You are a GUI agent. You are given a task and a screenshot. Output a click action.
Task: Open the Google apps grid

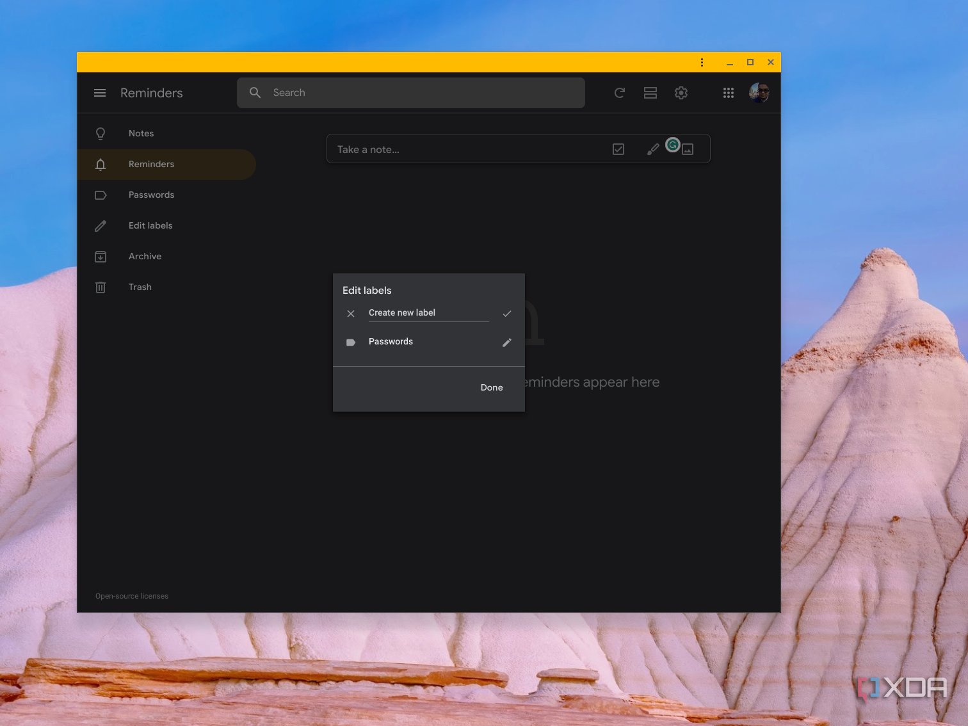(729, 93)
